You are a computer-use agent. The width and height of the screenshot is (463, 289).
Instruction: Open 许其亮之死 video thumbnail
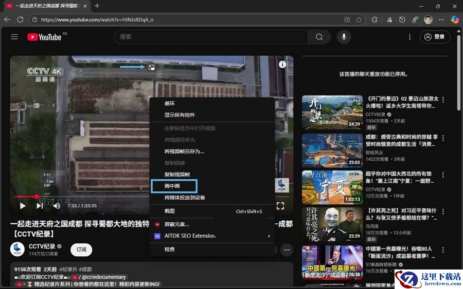[332, 224]
